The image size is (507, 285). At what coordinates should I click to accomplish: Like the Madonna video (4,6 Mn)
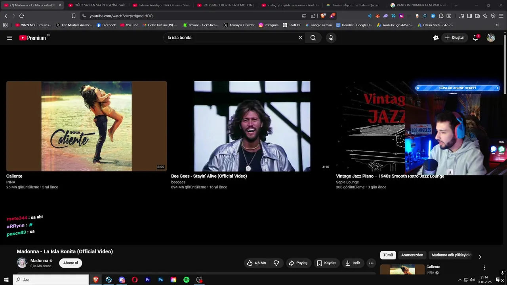pos(256,263)
